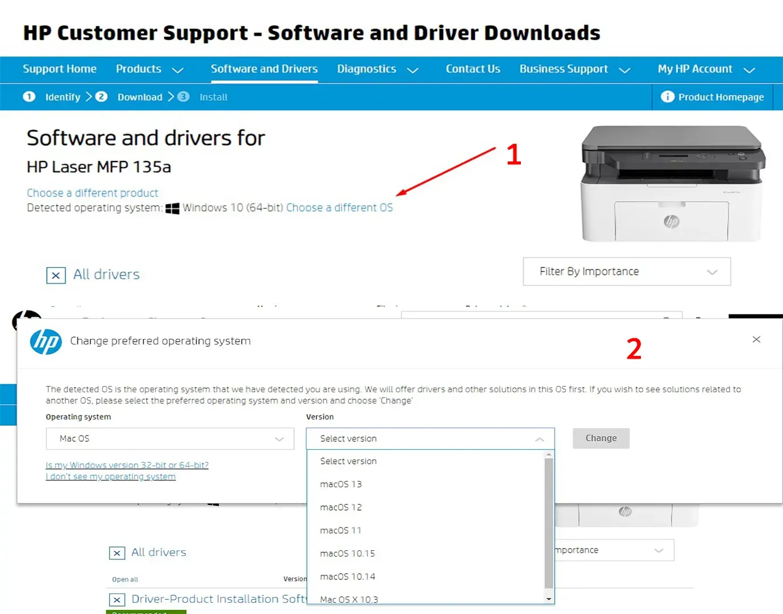Close the Change preferred operating system dialog
This screenshot has height=614, width=783.
point(756,339)
